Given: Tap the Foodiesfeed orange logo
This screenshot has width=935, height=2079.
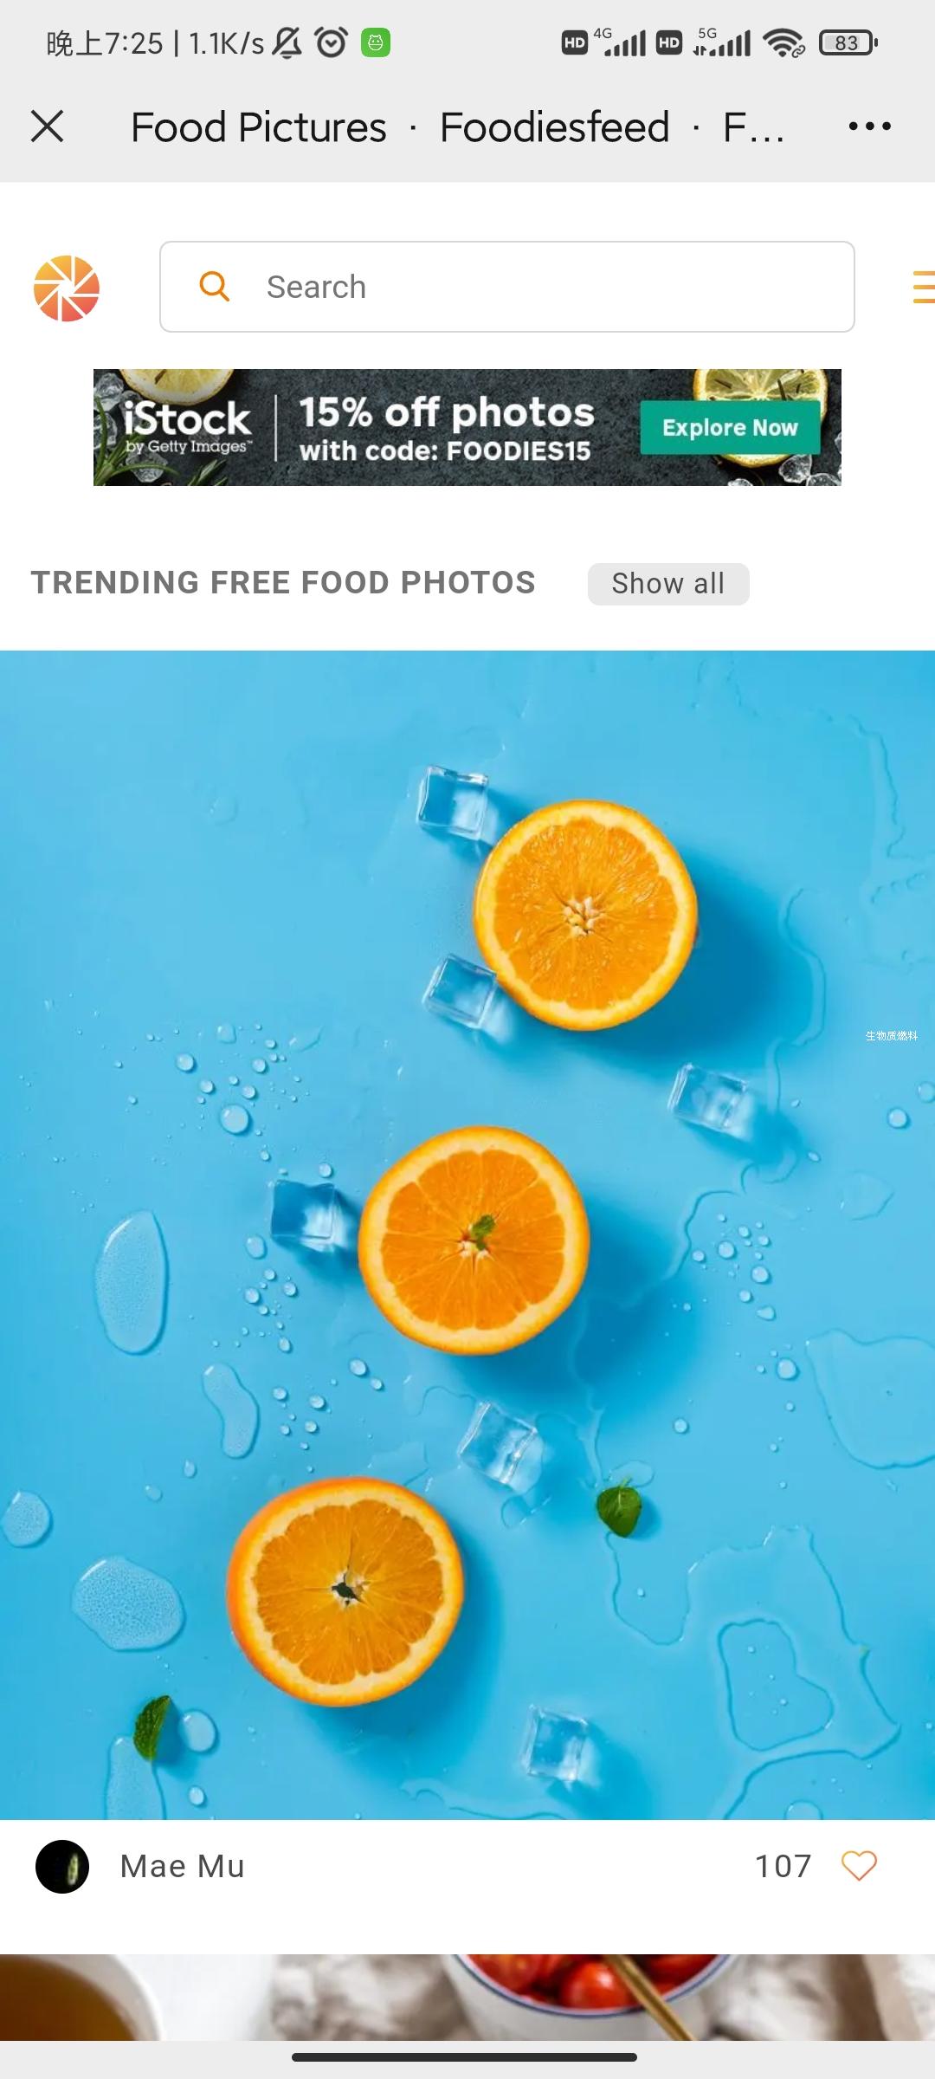Looking at the screenshot, I should tap(67, 288).
